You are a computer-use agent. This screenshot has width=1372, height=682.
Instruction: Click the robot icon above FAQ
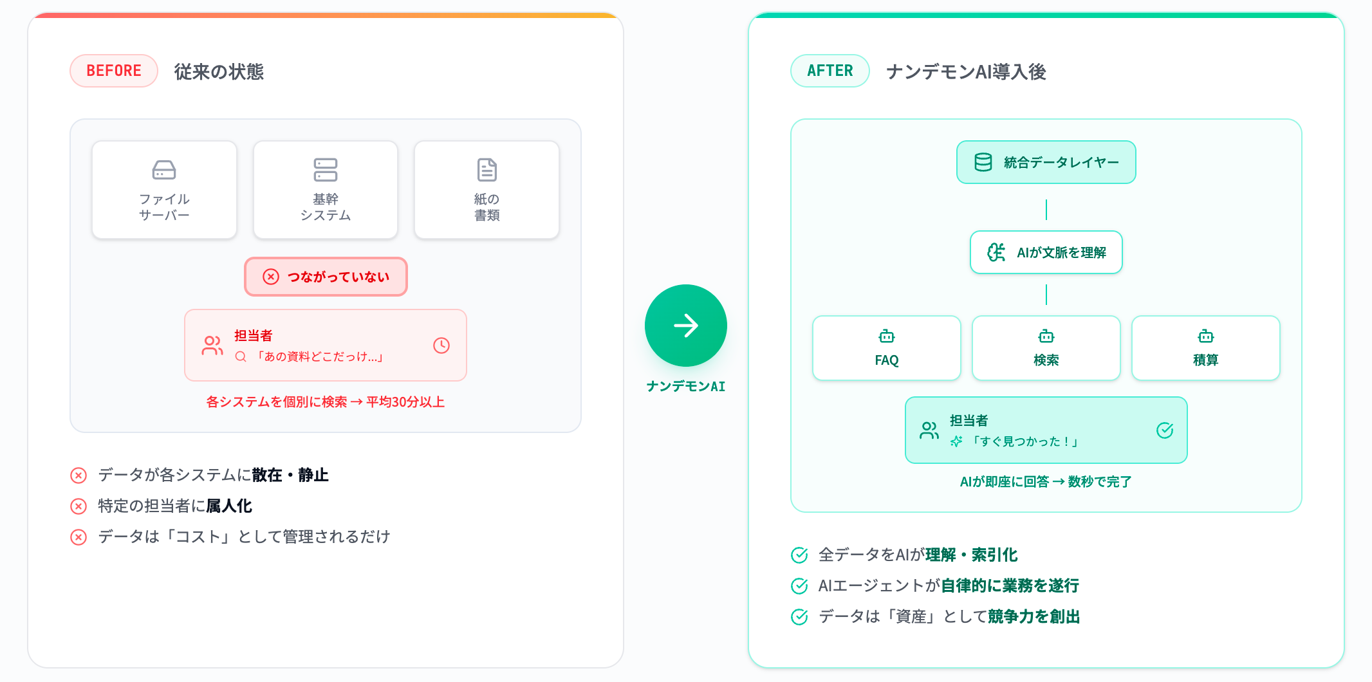pyautogui.click(x=887, y=336)
